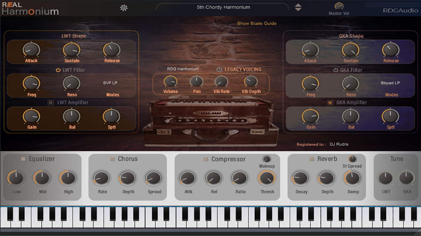Click the Compressor Makeup knob
Image resolution: width=421 pixels, height=236 pixels.
click(x=267, y=159)
